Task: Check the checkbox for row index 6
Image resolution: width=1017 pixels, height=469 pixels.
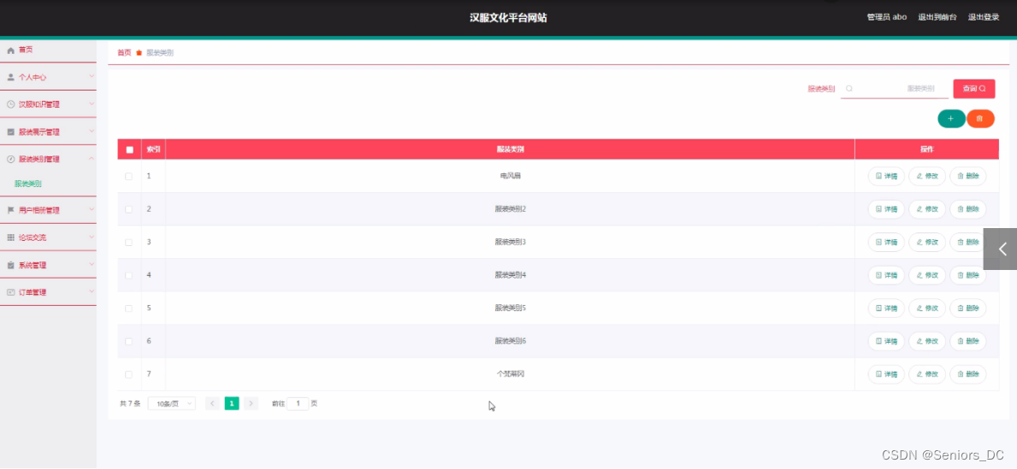Action: (x=128, y=342)
